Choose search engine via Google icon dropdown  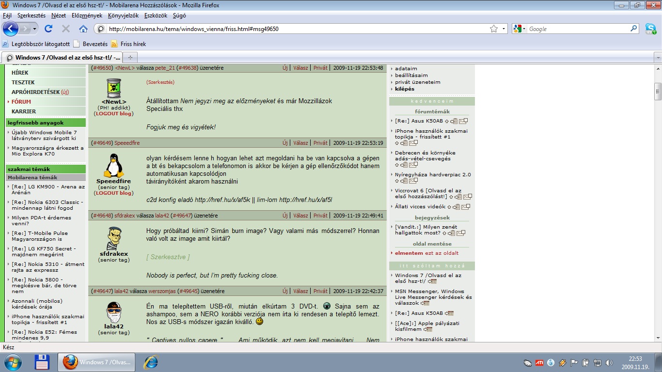click(519, 29)
